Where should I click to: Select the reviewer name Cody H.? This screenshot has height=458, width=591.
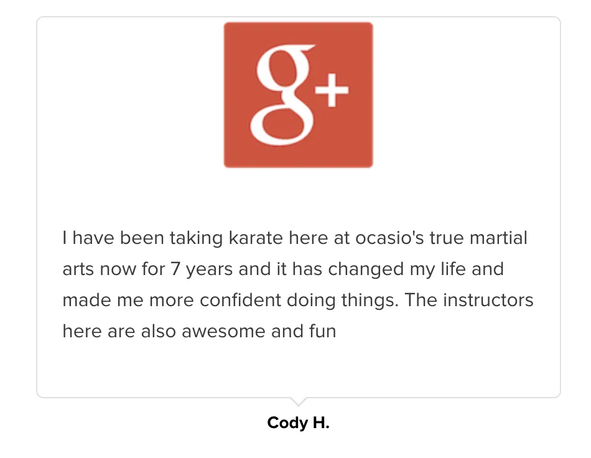[x=298, y=423]
